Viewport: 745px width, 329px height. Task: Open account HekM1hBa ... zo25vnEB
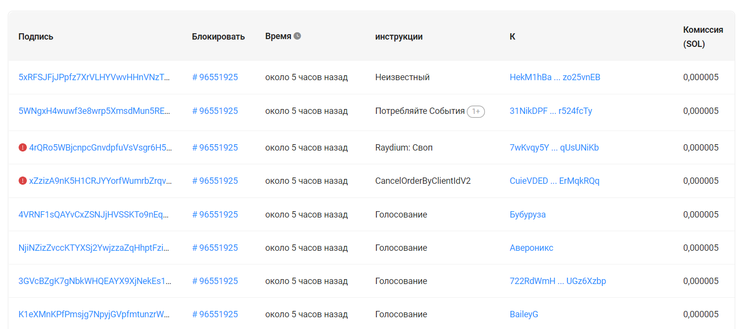[555, 77]
